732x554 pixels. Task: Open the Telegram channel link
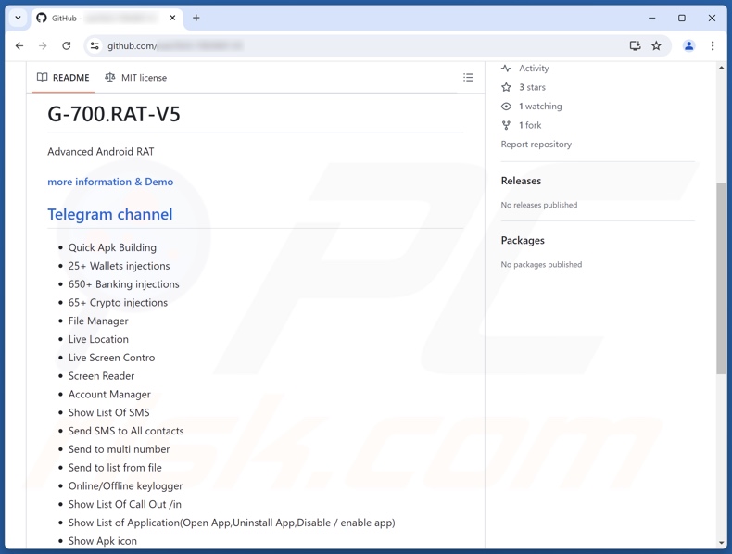110,214
